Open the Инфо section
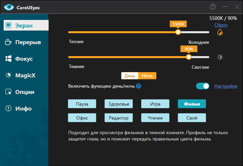Screen dimensions: 243x166 [x=24, y=109]
